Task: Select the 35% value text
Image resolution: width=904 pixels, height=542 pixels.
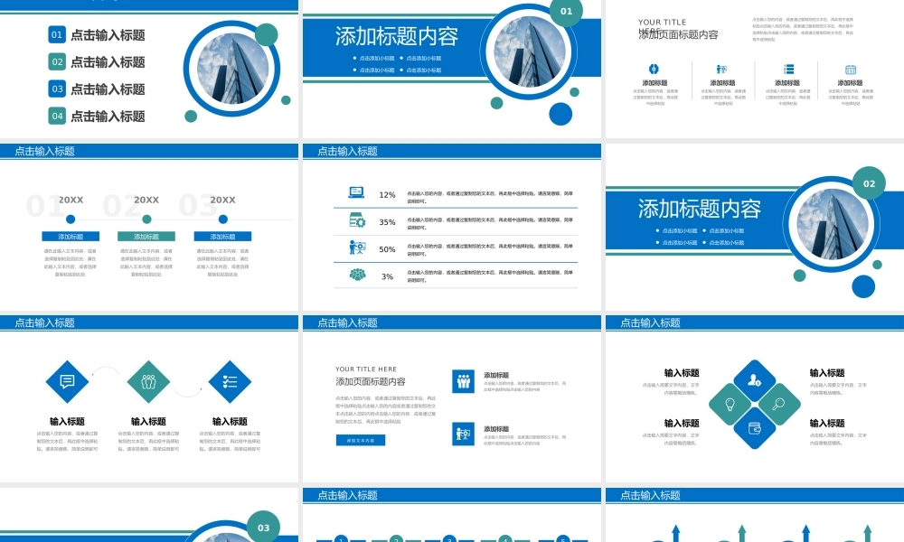Action: 387,221
